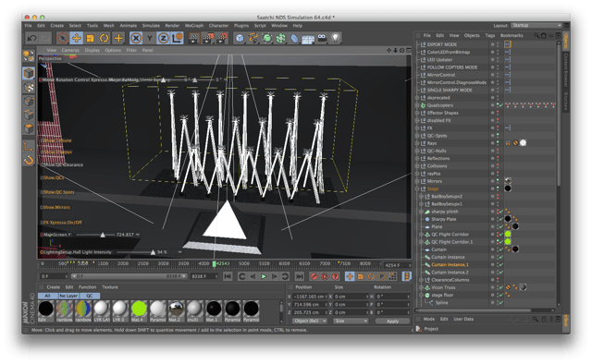Click the Render View clapperboard icon

coord(194,38)
